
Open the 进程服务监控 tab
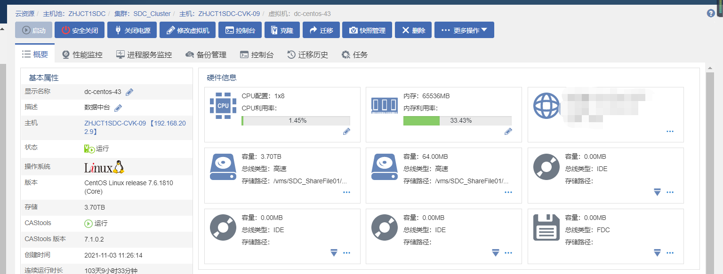click(x=144, y=55)
